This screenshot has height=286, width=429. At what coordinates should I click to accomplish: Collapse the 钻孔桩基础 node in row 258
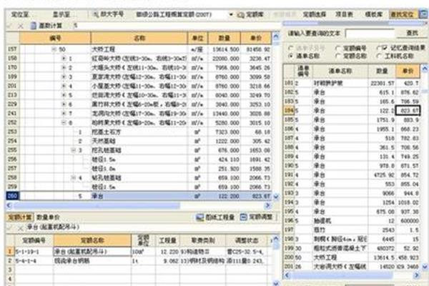coord(74,178)
